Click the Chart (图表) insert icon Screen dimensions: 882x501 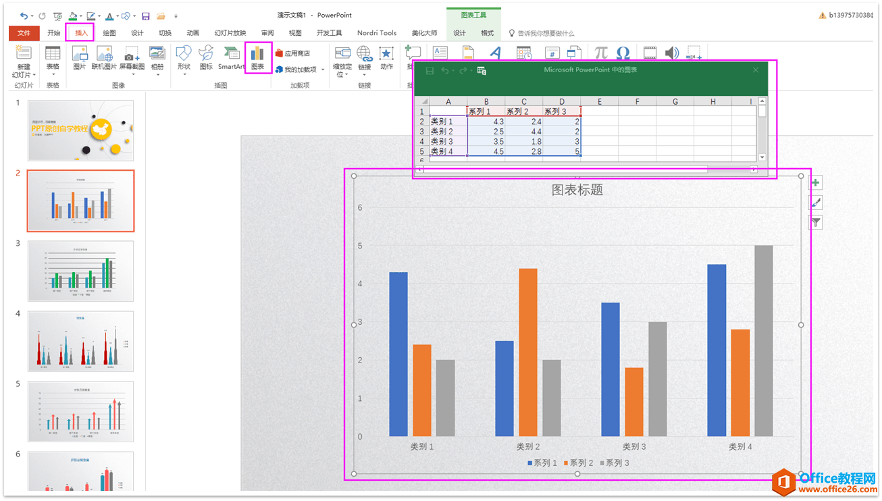[257, 57]
